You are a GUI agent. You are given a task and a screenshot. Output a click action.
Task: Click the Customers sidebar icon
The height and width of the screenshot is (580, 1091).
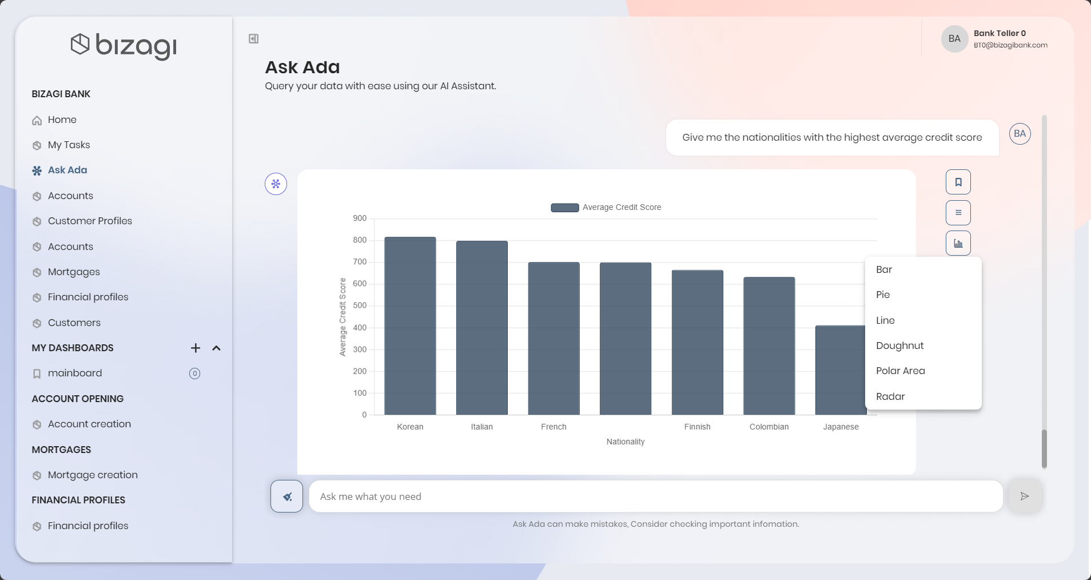(x=37, y=323)
